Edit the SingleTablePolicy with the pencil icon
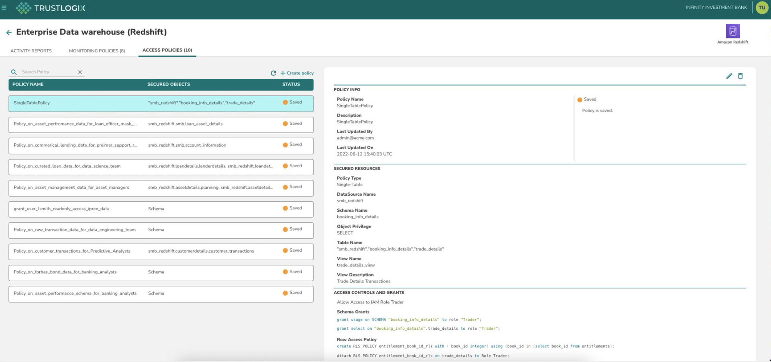Viewport: 771px width, 362px height. (x=729, y=76)
